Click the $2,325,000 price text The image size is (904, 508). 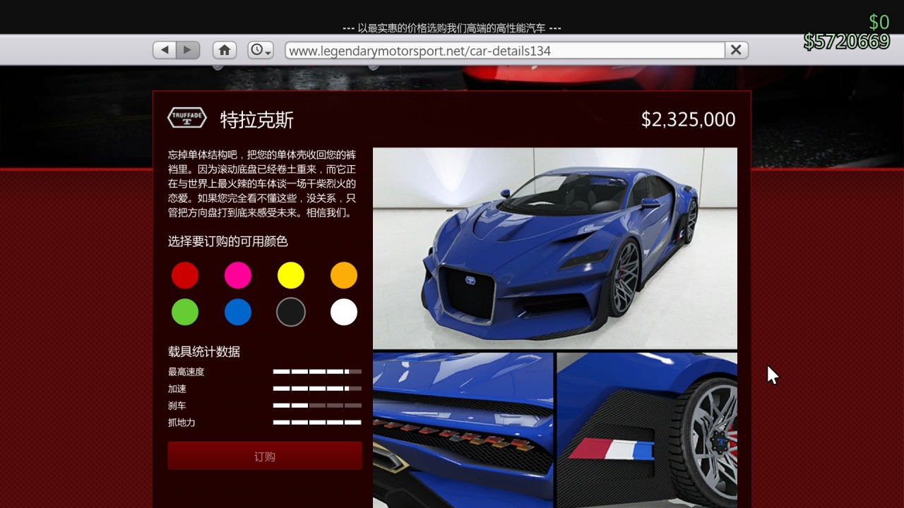click(689, 120)
